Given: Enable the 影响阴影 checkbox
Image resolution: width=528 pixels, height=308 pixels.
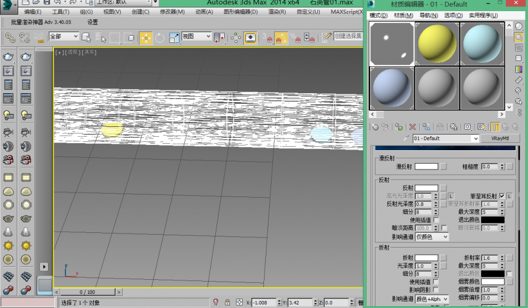Looking at the screenshot, I should (x=436, y=290).
